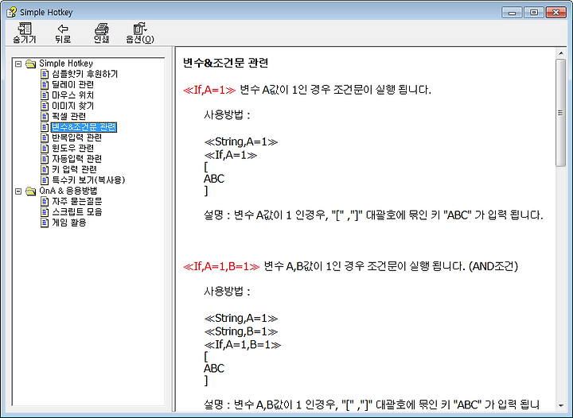Image resolution: width=573 pixels, height=418 pixels.
Task: Open the 딜레이 관련 topic
Action: pyautogui.click(x=72, y=84)
